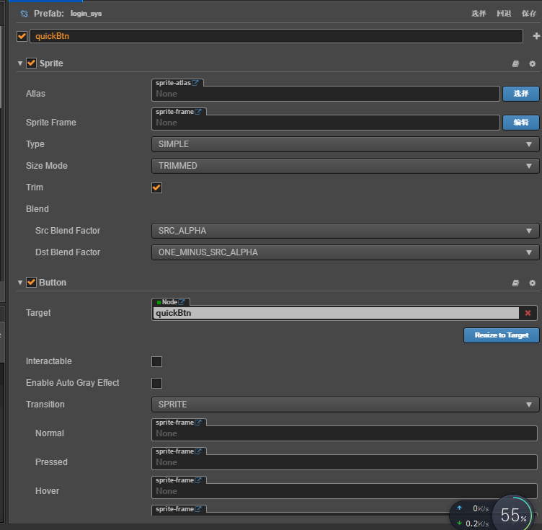Toggle the Enable Auto Gray Effect checkbox
The image size is (542, 530).
click(x=156, y=383)
